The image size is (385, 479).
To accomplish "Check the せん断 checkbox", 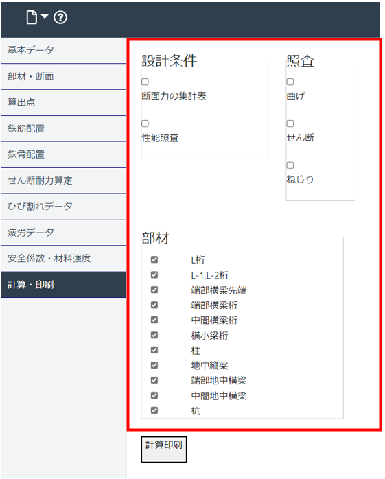I will 290,124.
